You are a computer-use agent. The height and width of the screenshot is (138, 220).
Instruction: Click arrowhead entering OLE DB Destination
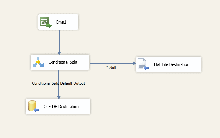pos(59,97)
